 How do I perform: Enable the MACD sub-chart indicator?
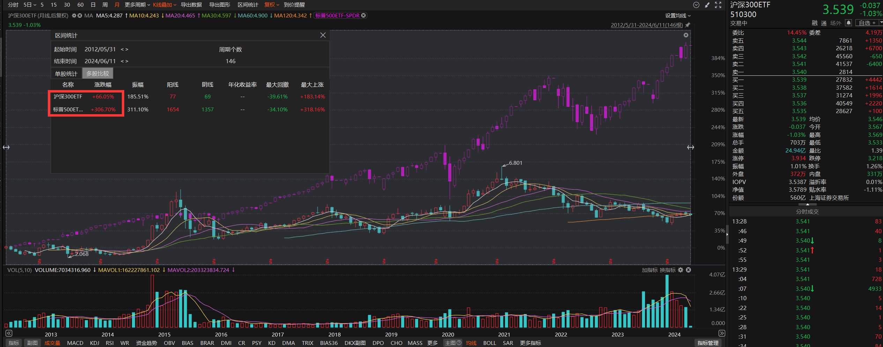[x=75, y=343]
